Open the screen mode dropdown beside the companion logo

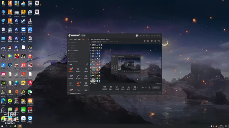point(83,36)
